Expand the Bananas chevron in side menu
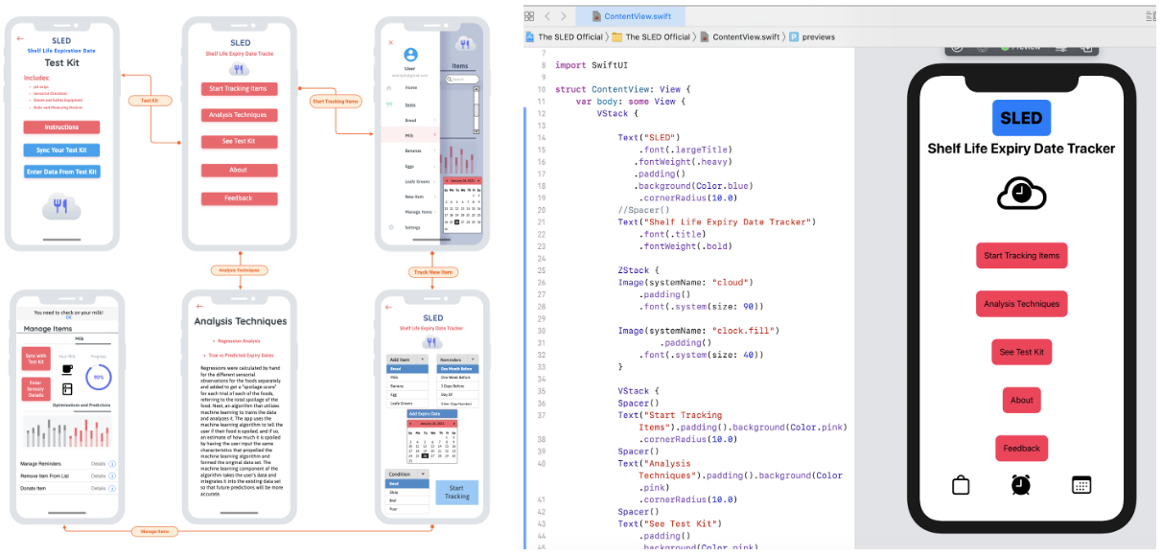Screen dimensions: 1162x556 pos(434,151)
